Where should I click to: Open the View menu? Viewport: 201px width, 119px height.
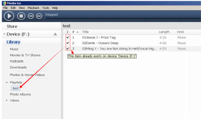[22, 8]
